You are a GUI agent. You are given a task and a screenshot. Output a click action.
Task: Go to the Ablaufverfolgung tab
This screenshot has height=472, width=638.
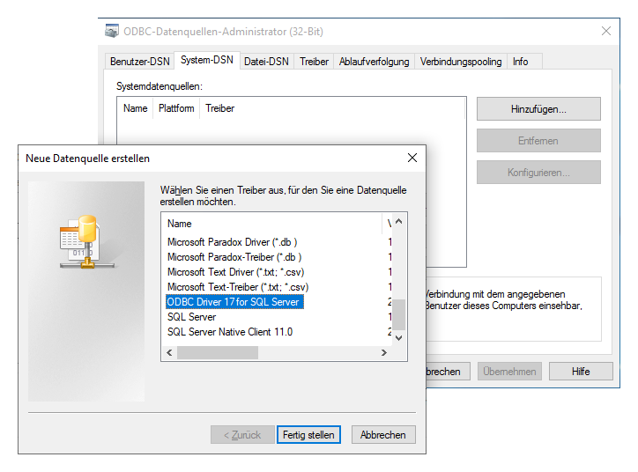[x=375, y=62]
